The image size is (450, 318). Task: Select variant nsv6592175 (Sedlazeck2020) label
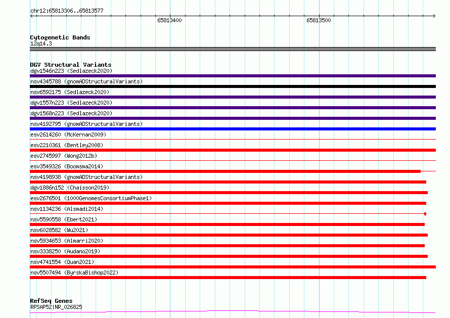point(70,92)
